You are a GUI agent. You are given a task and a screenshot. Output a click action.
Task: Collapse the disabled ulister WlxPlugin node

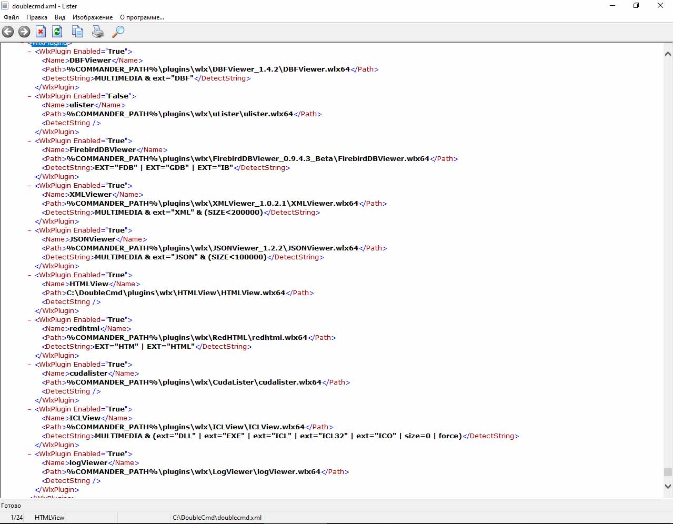[29, 96]
